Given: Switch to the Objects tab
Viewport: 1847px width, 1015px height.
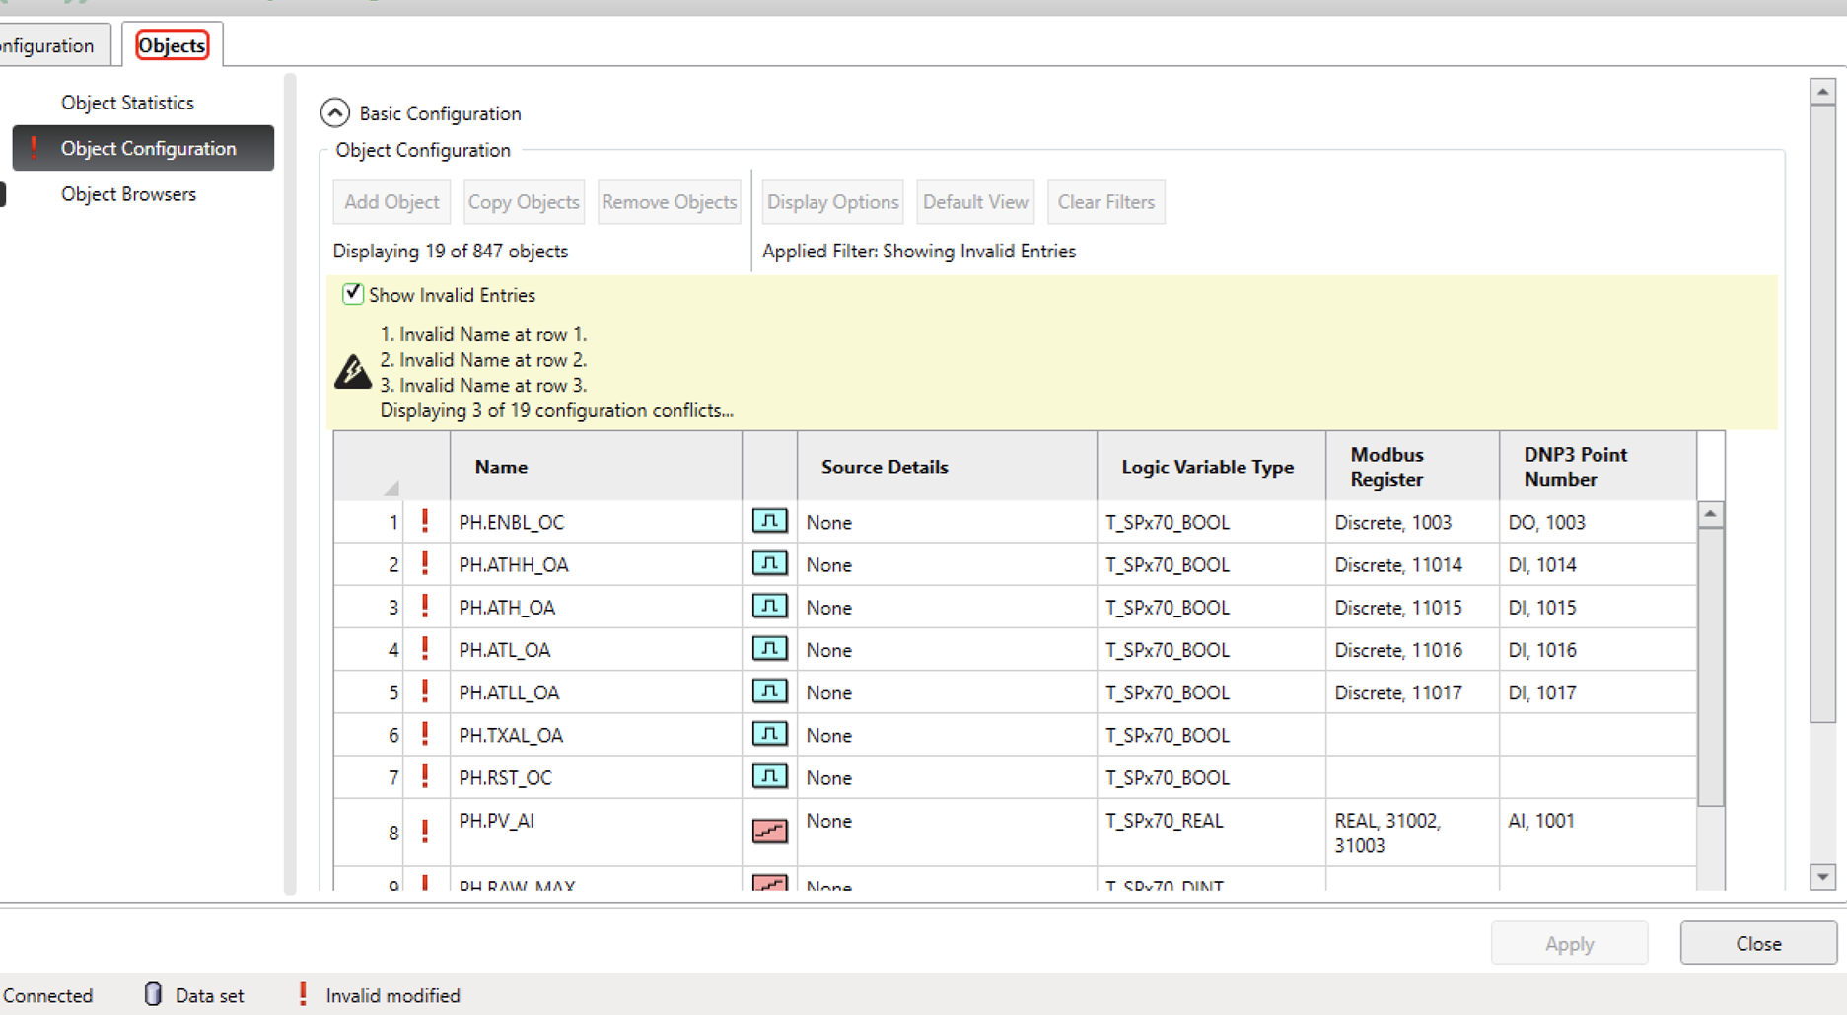Looking at the screenshot, I should (x=172, y=45).
